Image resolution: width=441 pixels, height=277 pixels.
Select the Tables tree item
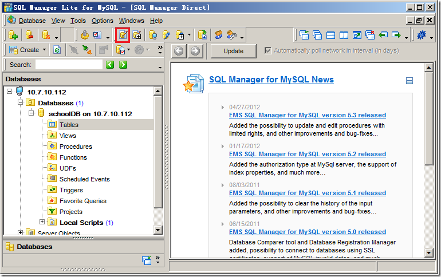click(69, 125)
